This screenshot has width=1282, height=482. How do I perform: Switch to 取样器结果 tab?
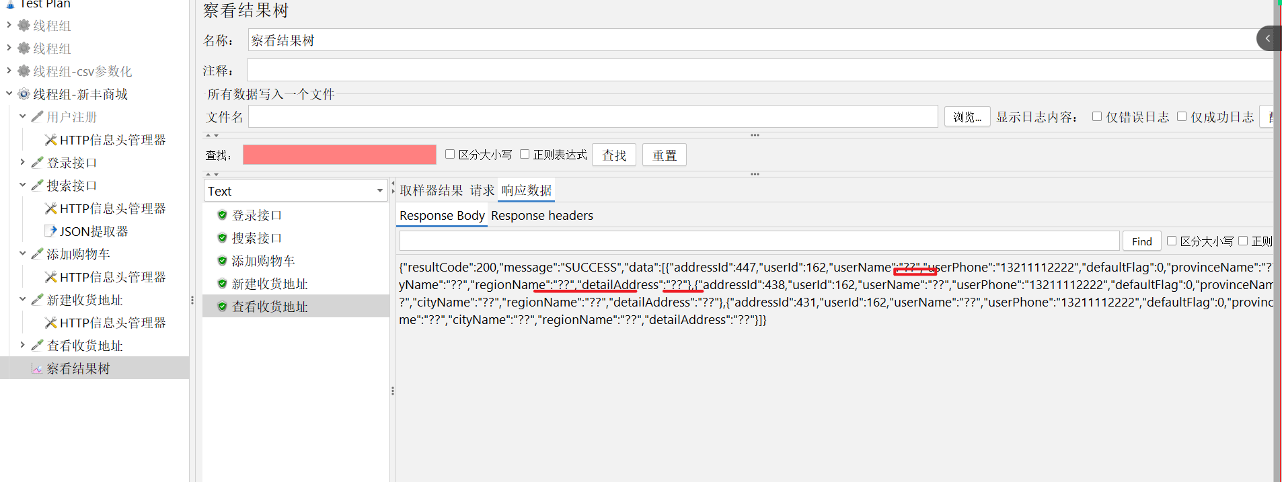[x=431, y=190]
